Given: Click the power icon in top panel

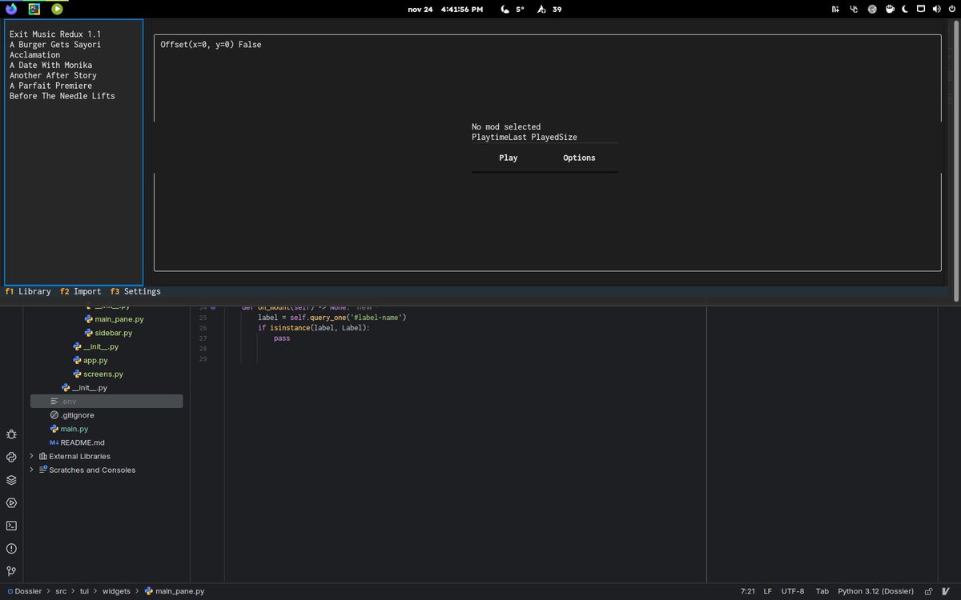Looking at the screenshot, I should (x=951, y=10).
